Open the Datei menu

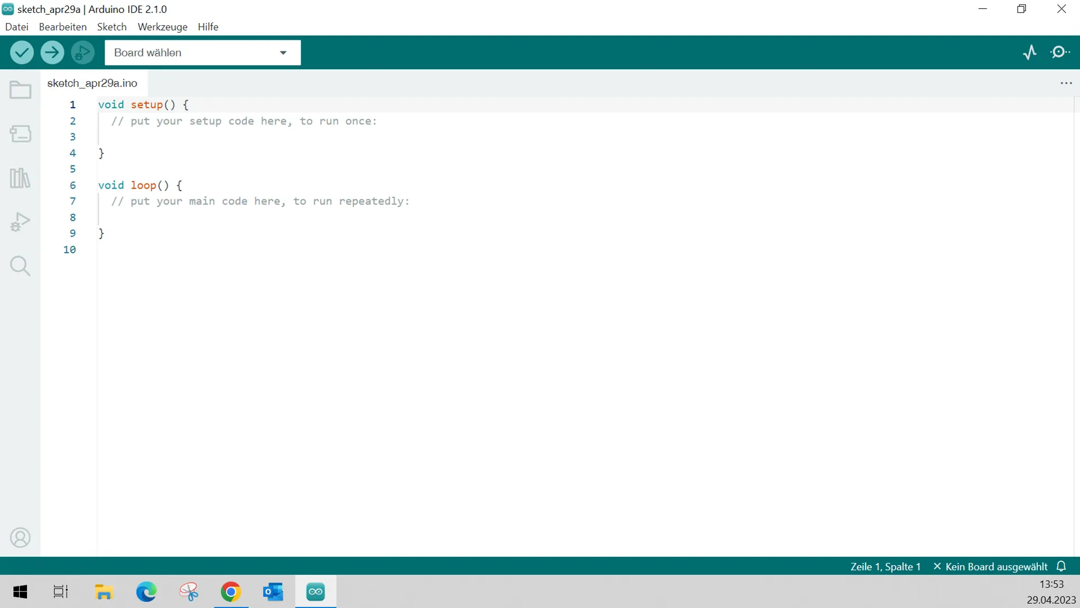[x=17, y=26]
